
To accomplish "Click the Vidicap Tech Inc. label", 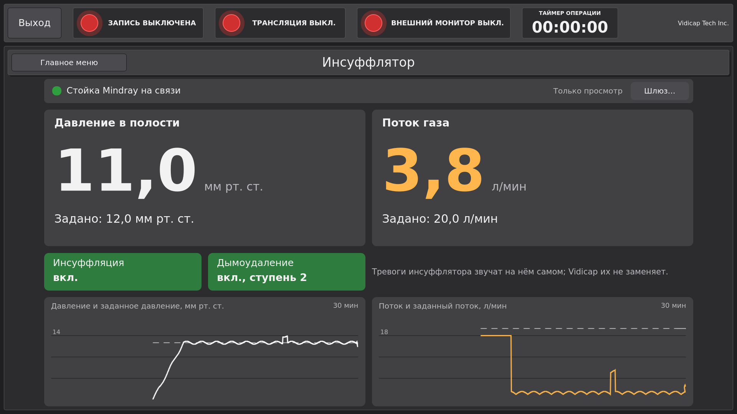I will (x=703, y=23).
